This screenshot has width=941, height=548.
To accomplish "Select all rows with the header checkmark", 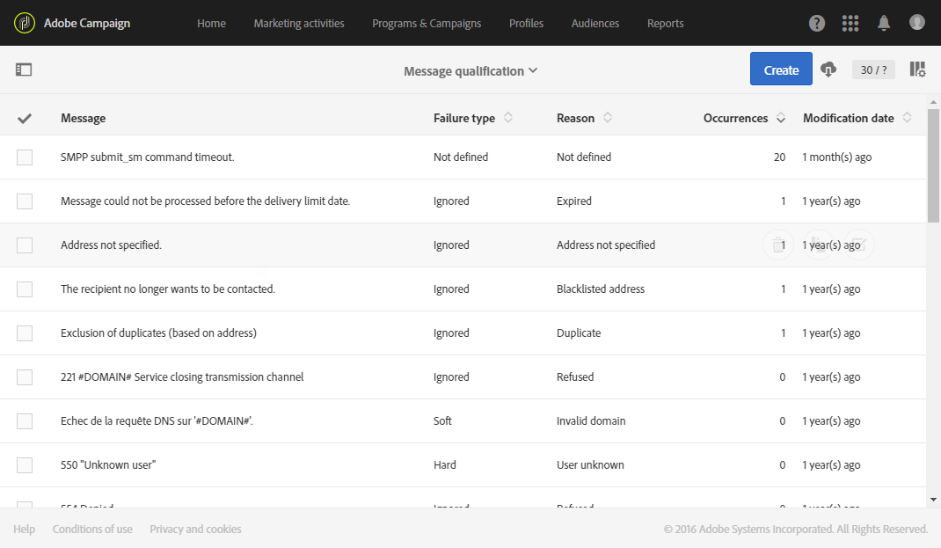I will [25, 118].
